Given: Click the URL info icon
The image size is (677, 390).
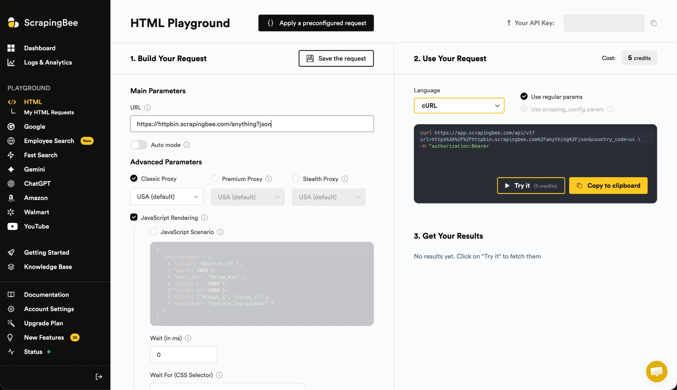Looking at the screenshot, I should [x=147, y=107].
